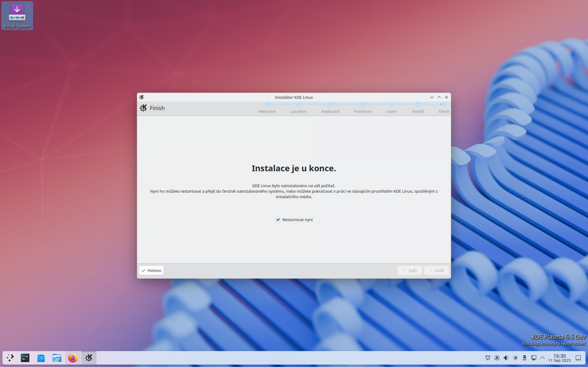This screenshot has width=588, height=367.
Task: Click the text "KDE Linux bylo nainstalováno na váš počítač."
Action: click(x=294, y=186)
